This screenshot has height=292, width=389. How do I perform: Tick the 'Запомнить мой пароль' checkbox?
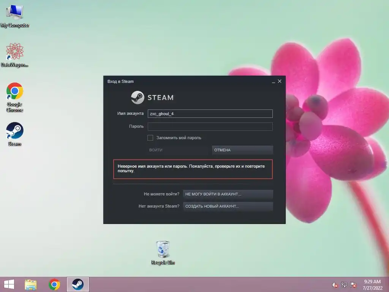coord(150,138)
